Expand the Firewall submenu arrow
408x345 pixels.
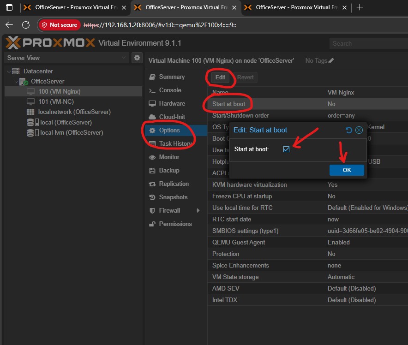(198, 210)
